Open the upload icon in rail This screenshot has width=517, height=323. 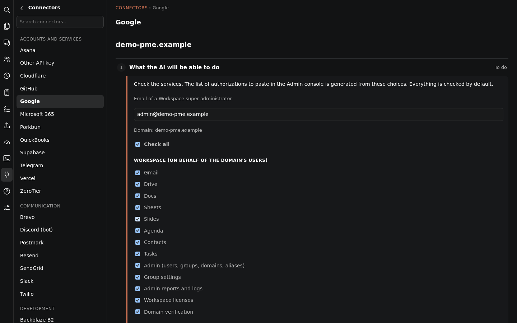tap(7, 125)
